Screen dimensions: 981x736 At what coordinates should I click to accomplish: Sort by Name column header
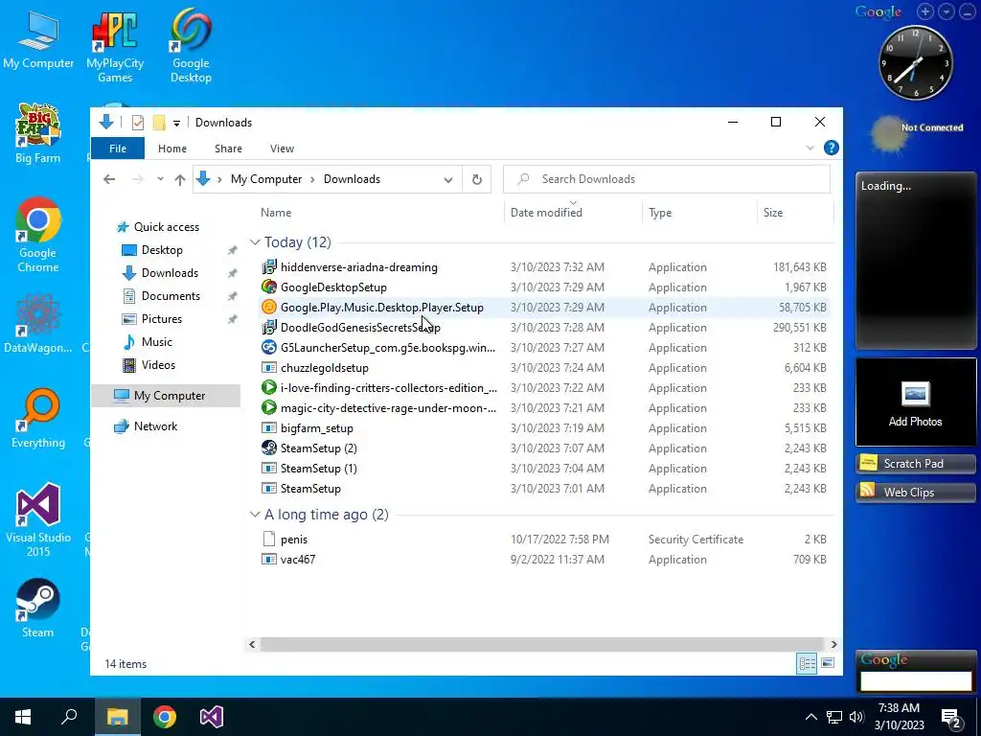tap(276, 213)
